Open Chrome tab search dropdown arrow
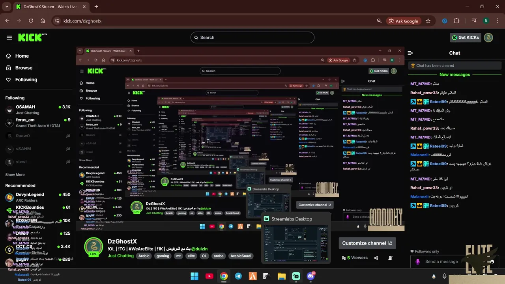Image resolution: width=505 pixels, height=284 pixels. (7, 7)
